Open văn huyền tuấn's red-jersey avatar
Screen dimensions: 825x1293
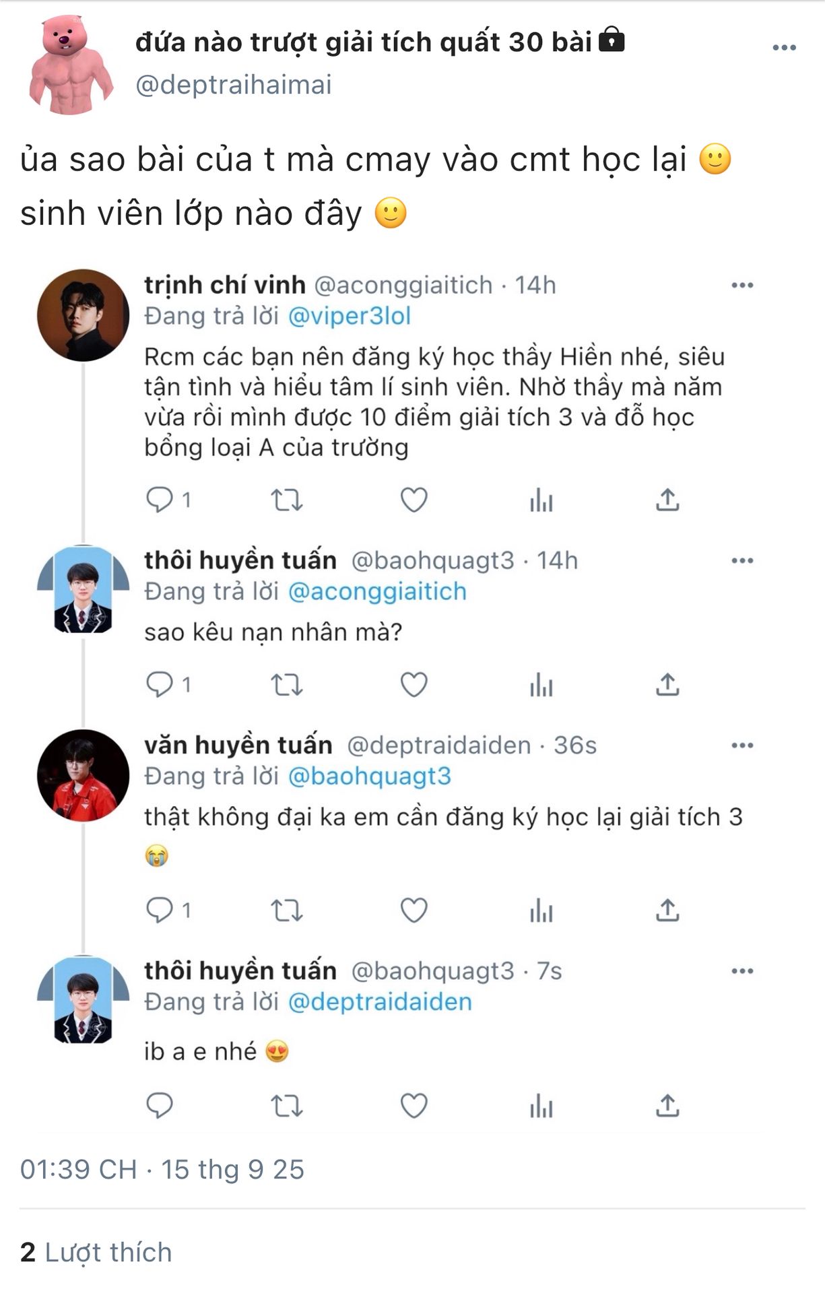point(83,775)
